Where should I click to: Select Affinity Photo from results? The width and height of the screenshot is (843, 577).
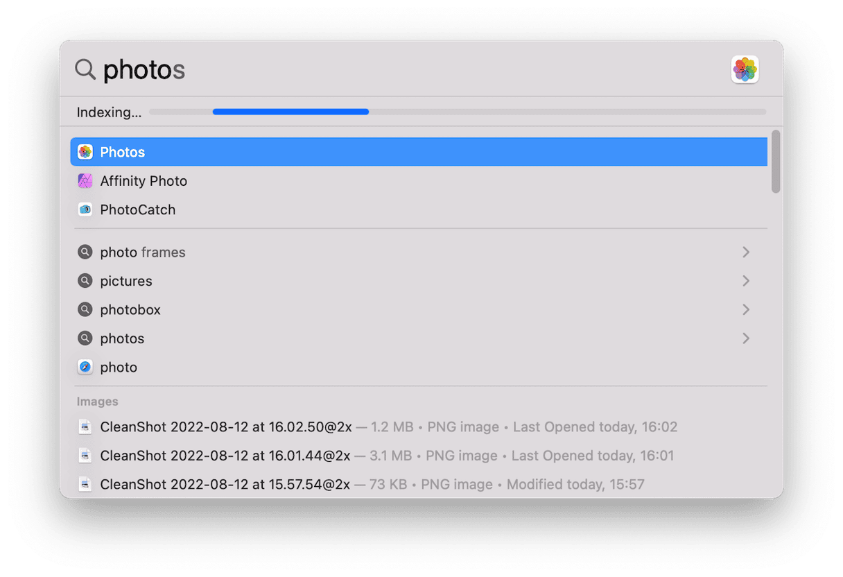pos(419,181)
